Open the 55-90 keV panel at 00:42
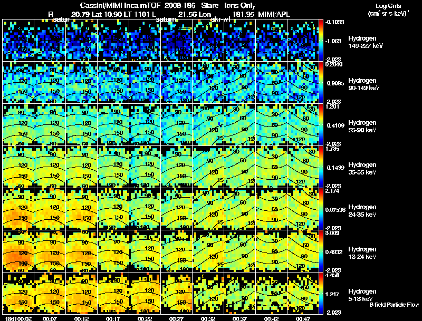The height and width of the screenshot is (321, 422). (271, 125)
